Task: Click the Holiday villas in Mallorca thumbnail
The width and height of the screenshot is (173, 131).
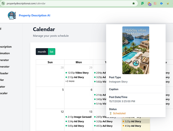Action: (x=136, y=50)
